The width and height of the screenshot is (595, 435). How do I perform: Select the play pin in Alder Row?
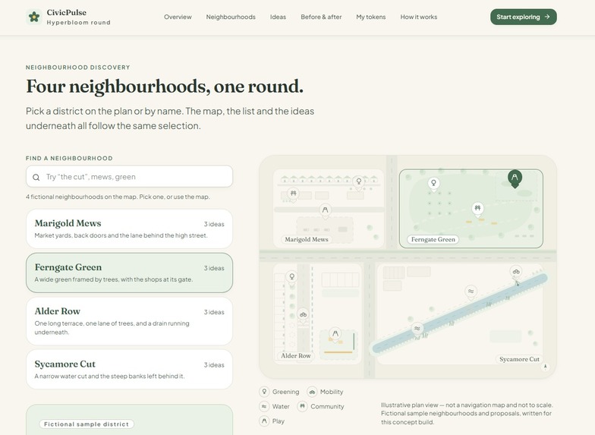[335, 334]
